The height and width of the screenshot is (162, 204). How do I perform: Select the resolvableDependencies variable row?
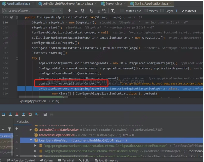(x=112, y=135)
